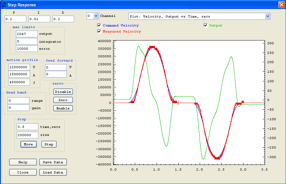
Task: Close the Step Response window
Action: click(x=281, y=5)
